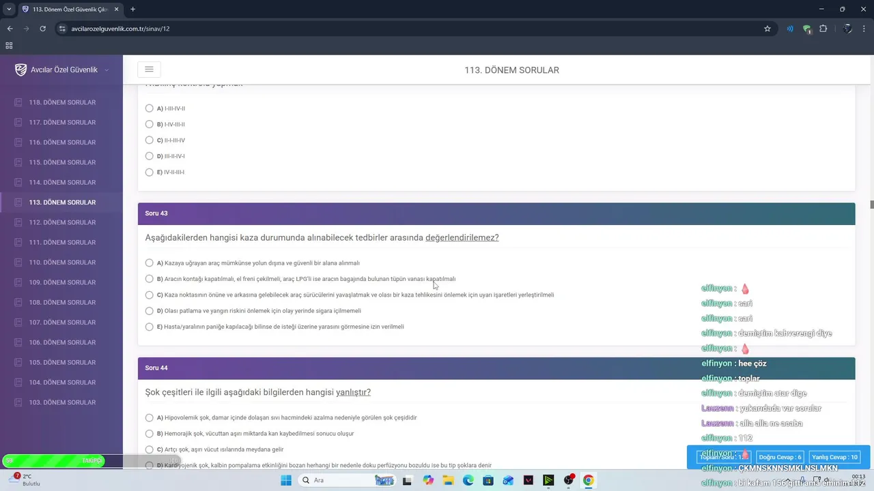Open the Windows Start menu
Image resolution: width=874 pixels, height=491 pixels.
click(x=286, y=480)
